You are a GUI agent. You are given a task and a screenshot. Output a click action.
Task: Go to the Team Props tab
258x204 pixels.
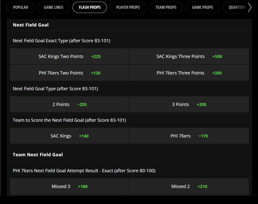166,7
